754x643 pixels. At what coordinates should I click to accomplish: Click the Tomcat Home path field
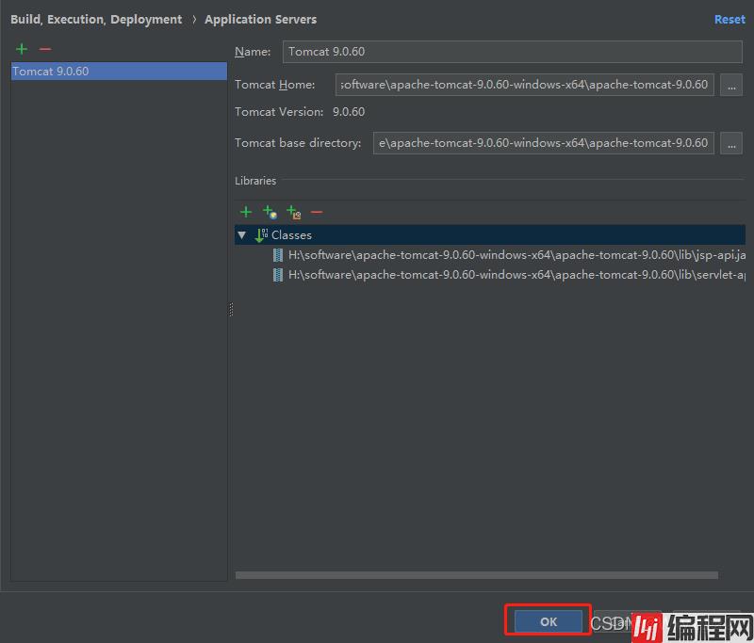pyautogui.click(x=524, y=85)
